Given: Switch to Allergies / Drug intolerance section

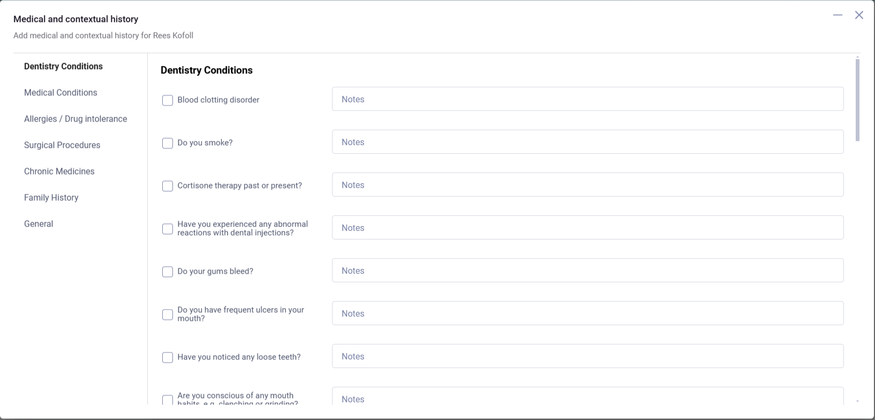Looking at the screenshot, I should (76, 119).
